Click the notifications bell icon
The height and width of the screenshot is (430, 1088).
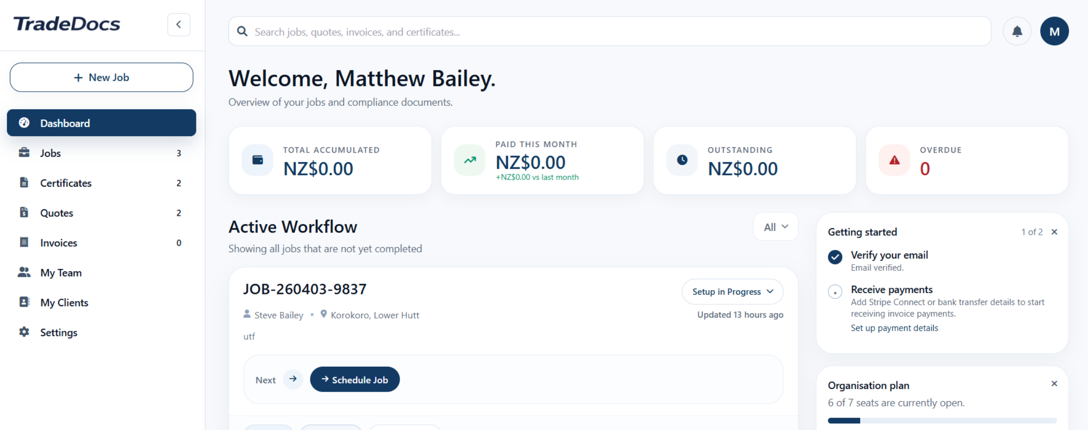click(1017, 31)
